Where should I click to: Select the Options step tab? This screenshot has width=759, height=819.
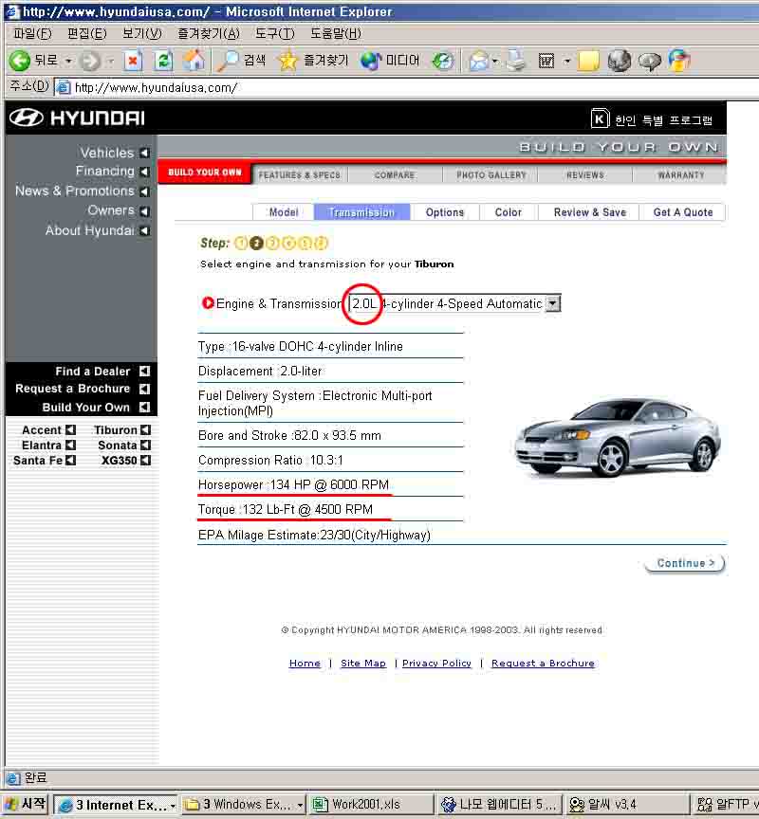click(x=444, y=212)
